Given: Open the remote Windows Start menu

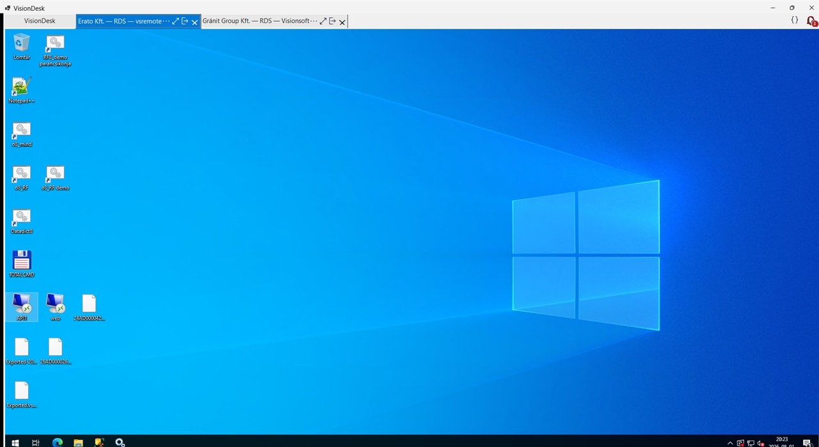Looking at the screenshot, I should pyautogui.click(x=15, y=442).
